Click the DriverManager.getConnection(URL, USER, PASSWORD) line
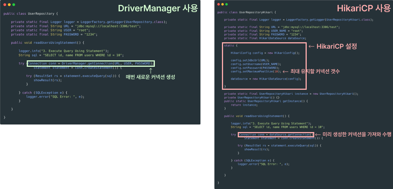The width and height of the screenshot is (393, 189). point(91,63)
